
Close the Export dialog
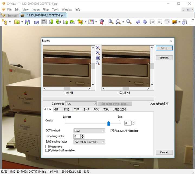pos(171,41)
